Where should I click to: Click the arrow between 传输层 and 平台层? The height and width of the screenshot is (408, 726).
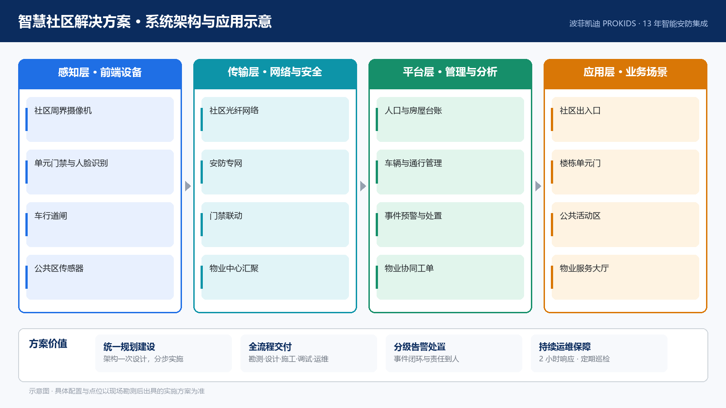tap(363, 186)
